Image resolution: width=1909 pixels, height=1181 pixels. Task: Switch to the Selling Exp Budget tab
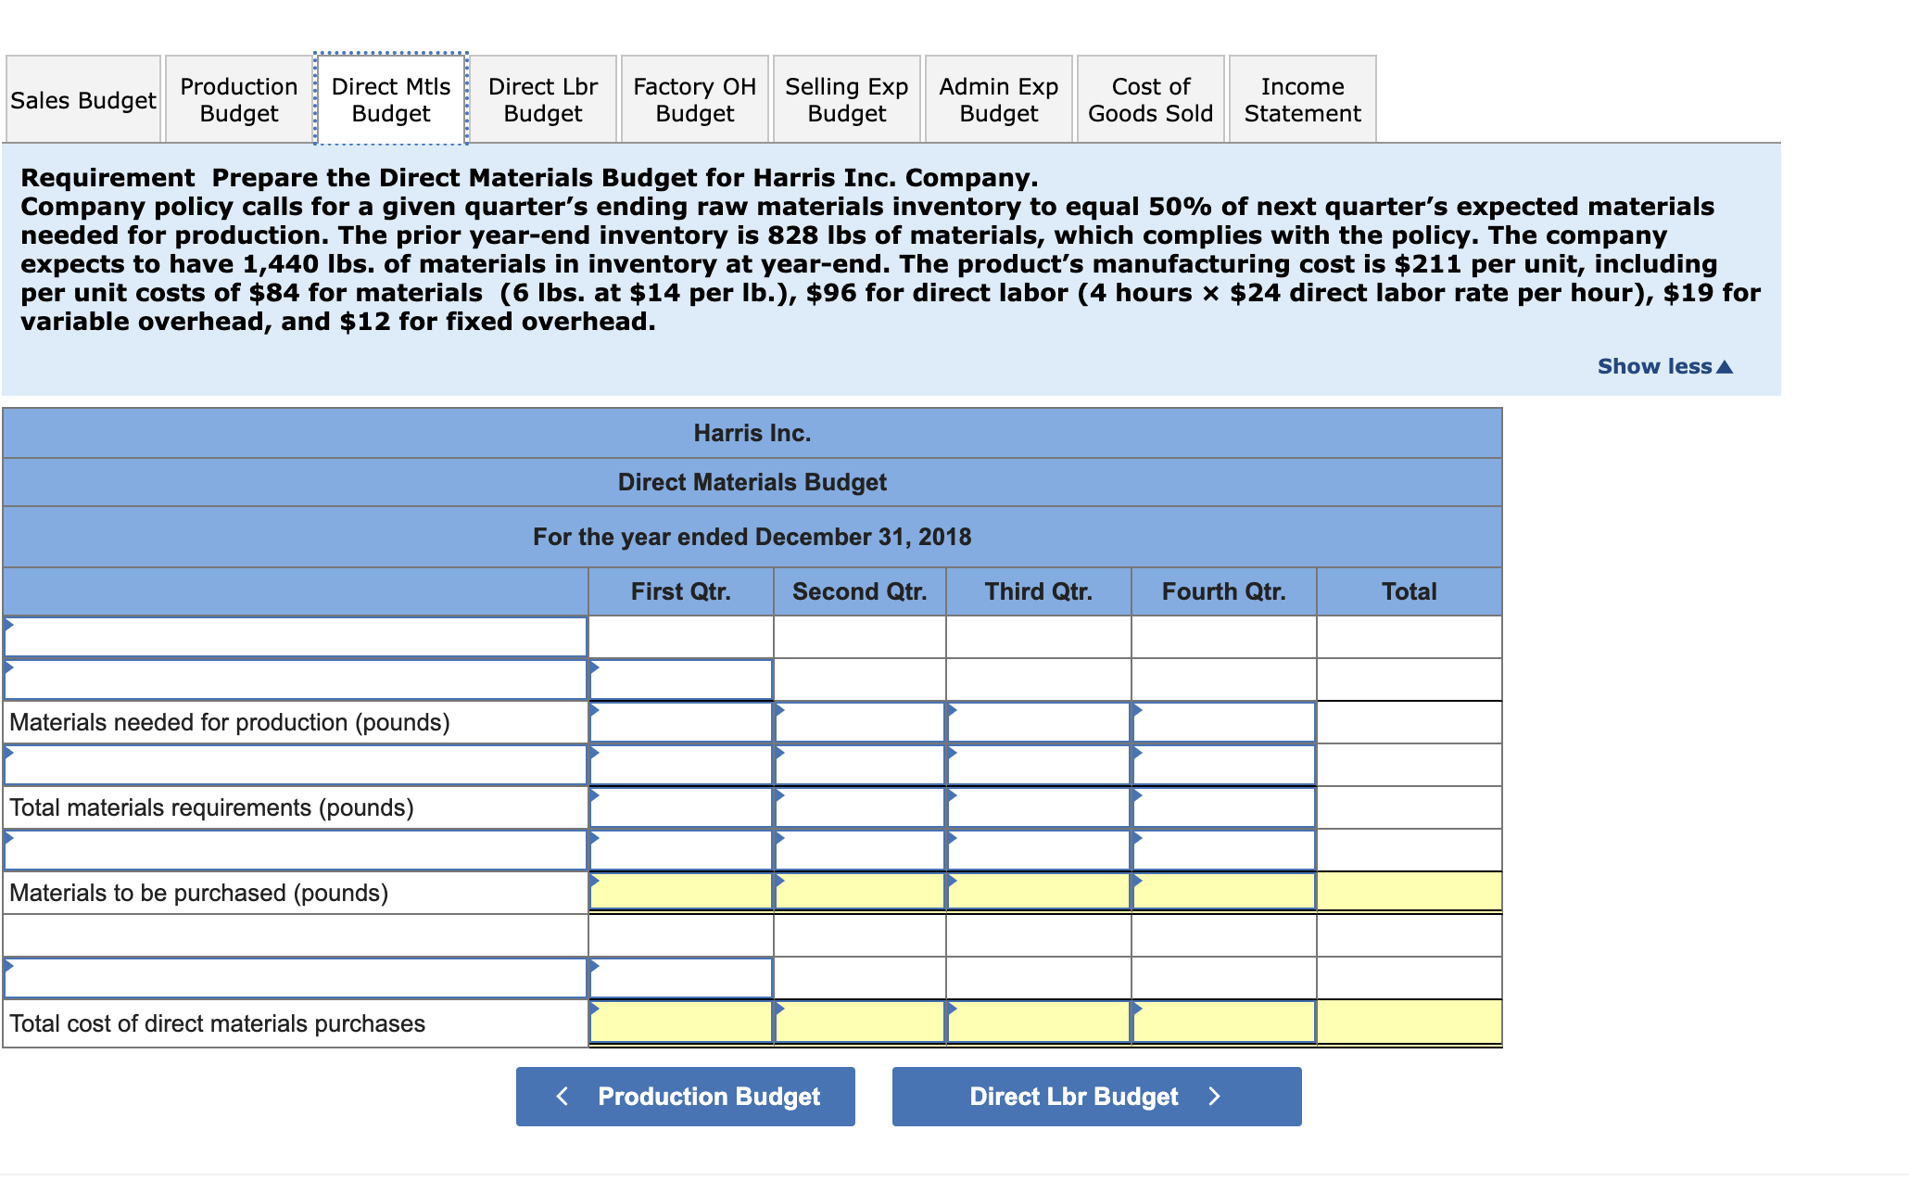click(845, 99)
